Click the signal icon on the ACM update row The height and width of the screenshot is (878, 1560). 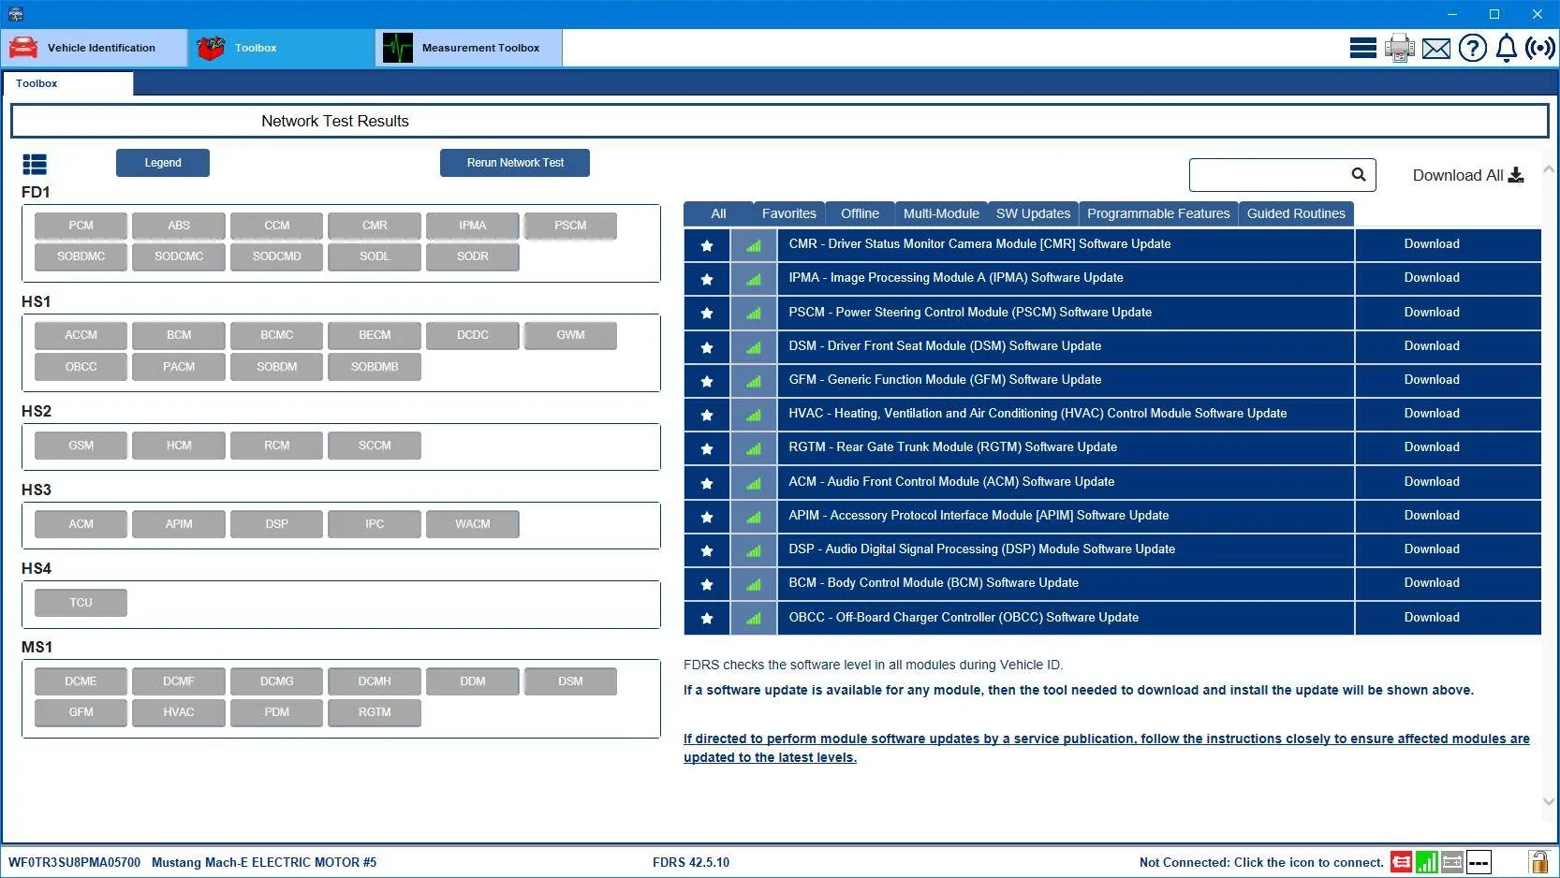[x=754, y=483]
